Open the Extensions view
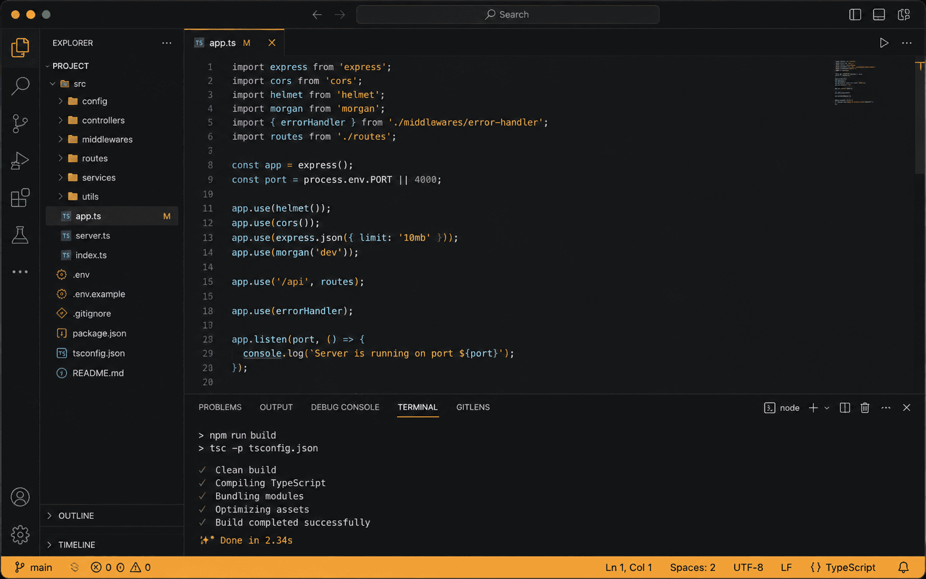Screen dimensions: 926x579 click(x=20, y=198)
